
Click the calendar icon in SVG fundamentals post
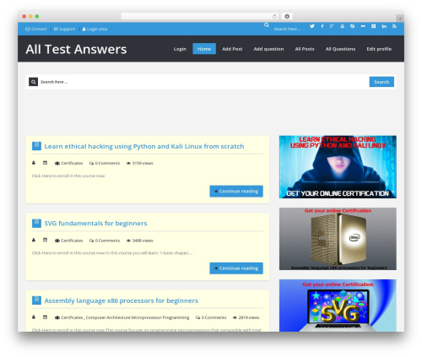click(x=45, y=240)
